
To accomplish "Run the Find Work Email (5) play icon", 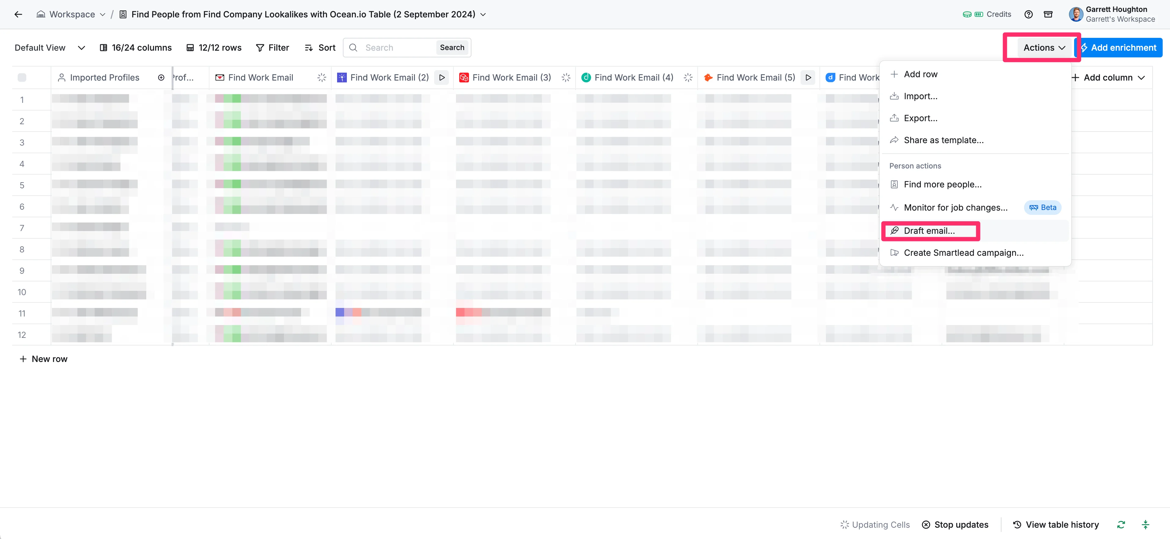I will point(808,78).
